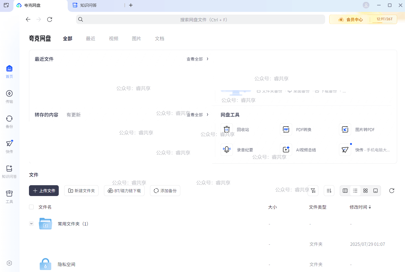Launch the PDF转换 tool

286,130
